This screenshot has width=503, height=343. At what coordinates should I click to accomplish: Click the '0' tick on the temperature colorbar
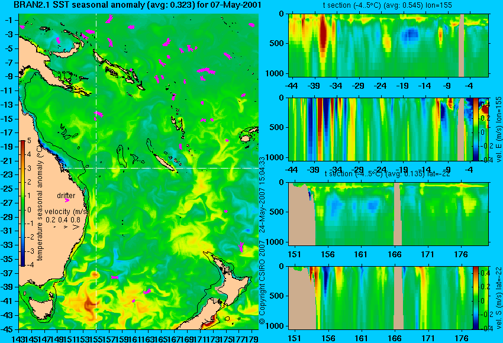29,210
